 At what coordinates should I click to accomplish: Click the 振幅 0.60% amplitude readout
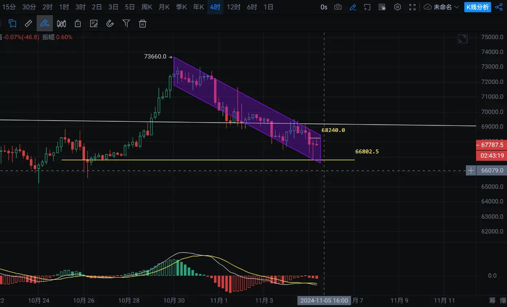pos(57,37)
